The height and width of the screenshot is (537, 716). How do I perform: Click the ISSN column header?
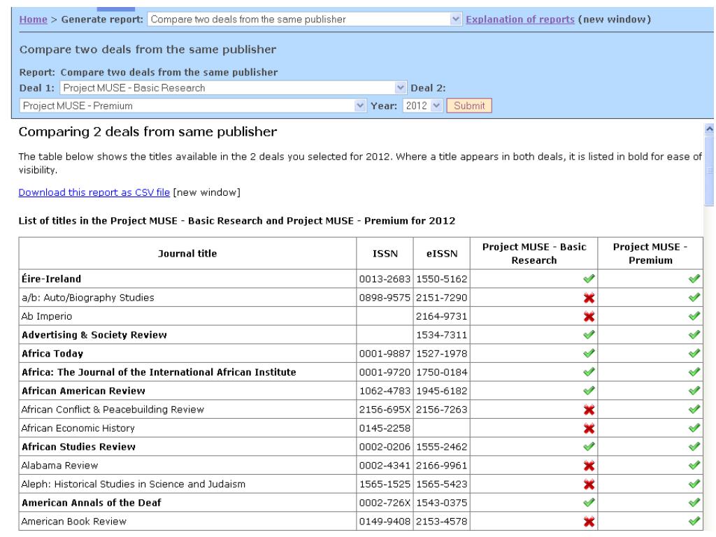[385, 253]
